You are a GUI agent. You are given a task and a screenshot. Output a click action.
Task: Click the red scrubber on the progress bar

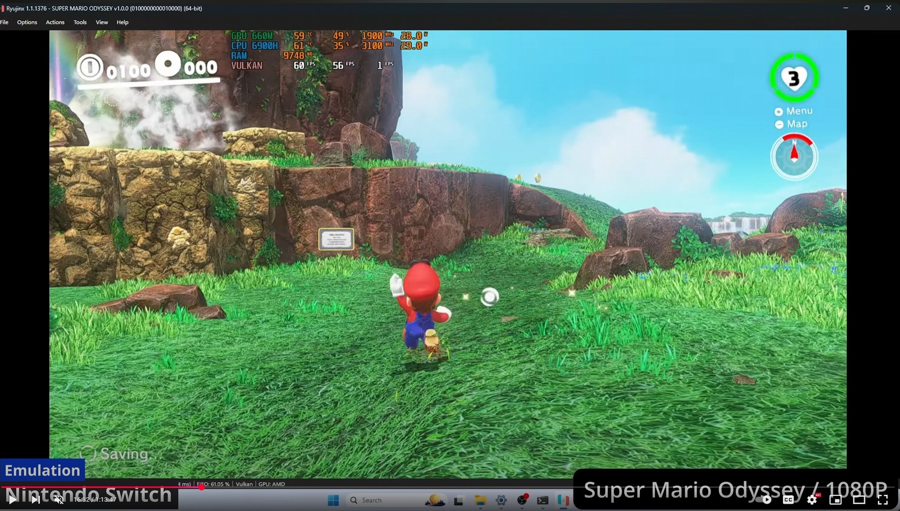[202, 487]
